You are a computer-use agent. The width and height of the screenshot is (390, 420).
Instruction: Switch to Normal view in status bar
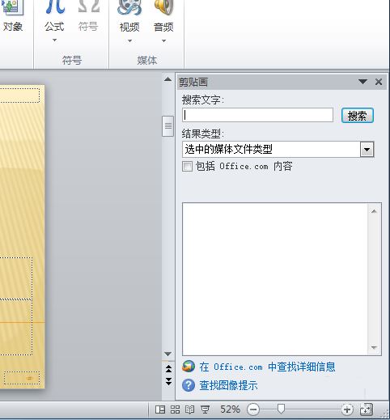click(x=160, y=409)
